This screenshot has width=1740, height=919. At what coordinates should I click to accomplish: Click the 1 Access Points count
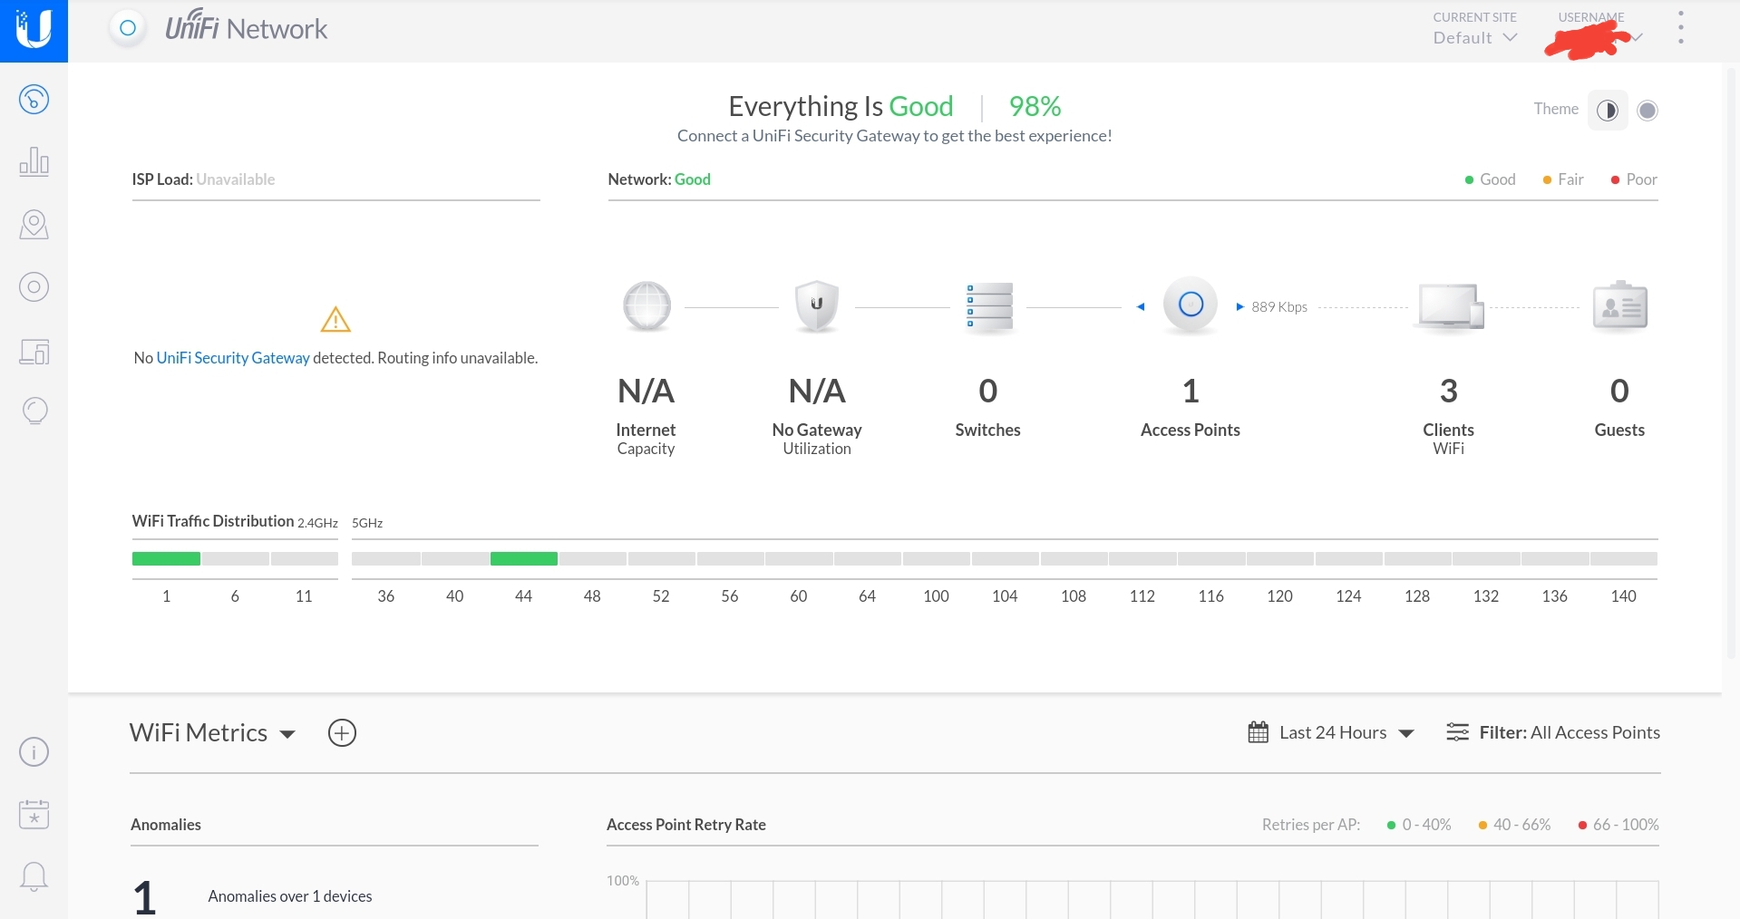pyautogui.click(x=1191, y=391)
